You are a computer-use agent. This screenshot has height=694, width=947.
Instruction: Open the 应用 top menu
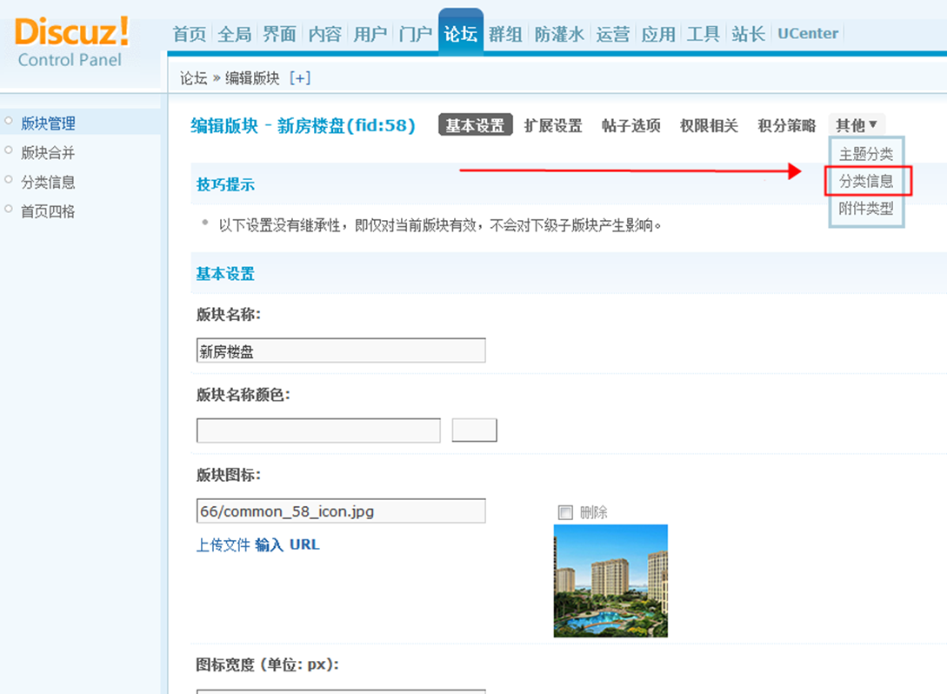(x=658, y=35)
